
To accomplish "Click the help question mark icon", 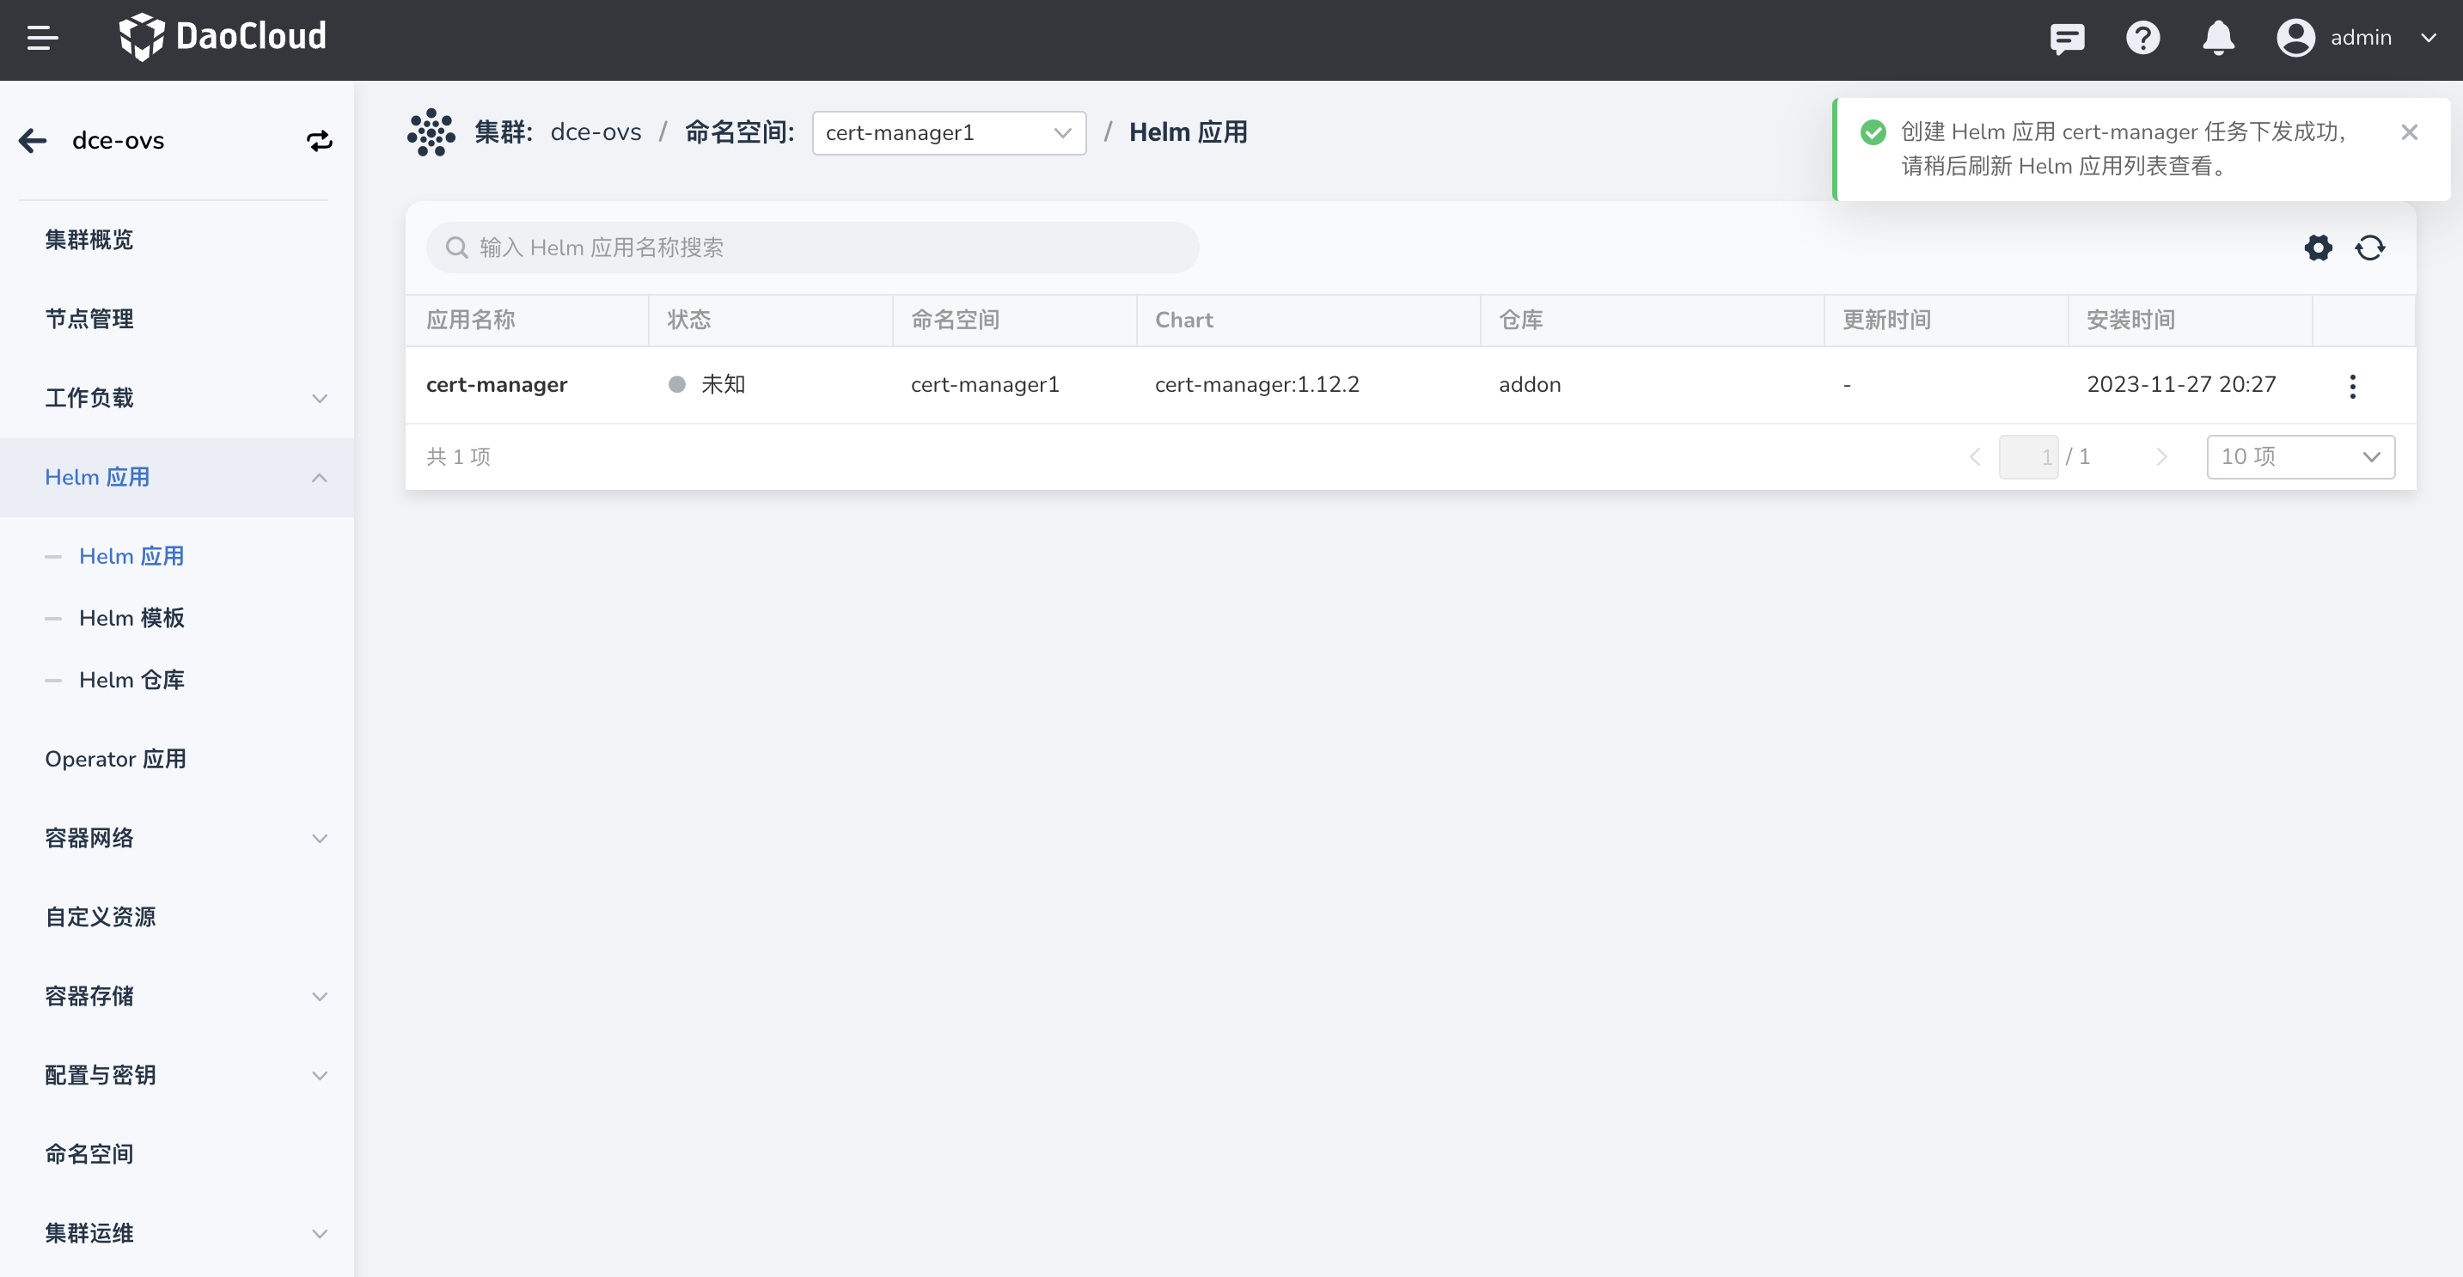I will coord(2142,38).
